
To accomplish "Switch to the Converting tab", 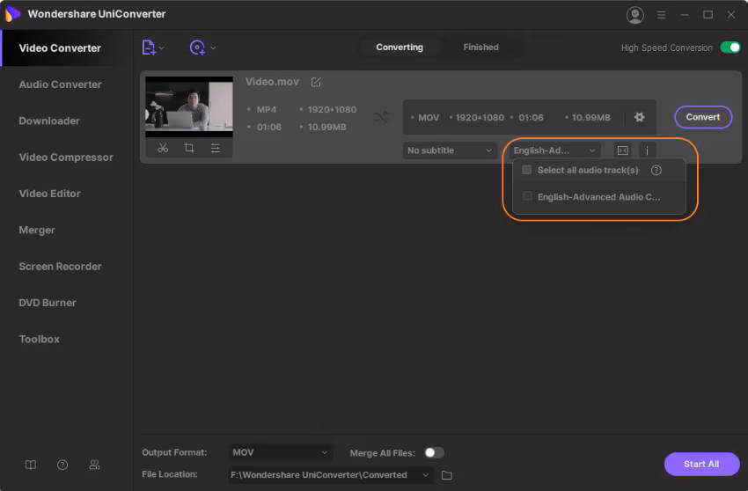I will pos(400,48).
